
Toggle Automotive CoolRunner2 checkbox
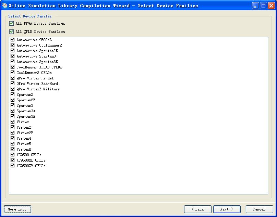point(13,45)
